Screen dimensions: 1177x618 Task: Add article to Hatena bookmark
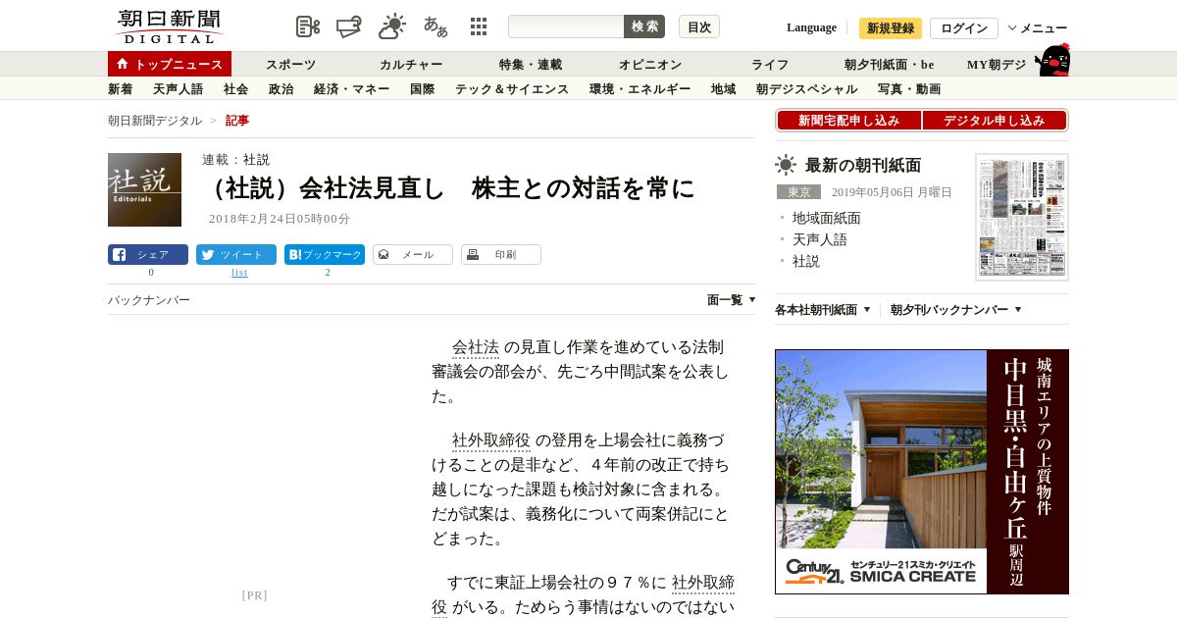pyautogui.click(x=325, y=255)
